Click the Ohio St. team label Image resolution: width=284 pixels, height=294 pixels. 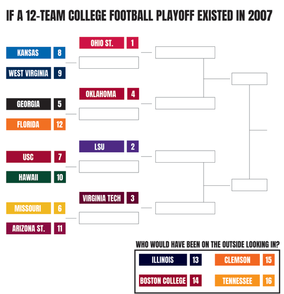pos(102,43)
